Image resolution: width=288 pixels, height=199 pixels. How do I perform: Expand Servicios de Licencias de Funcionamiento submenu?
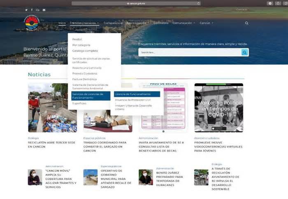[91, 96]
